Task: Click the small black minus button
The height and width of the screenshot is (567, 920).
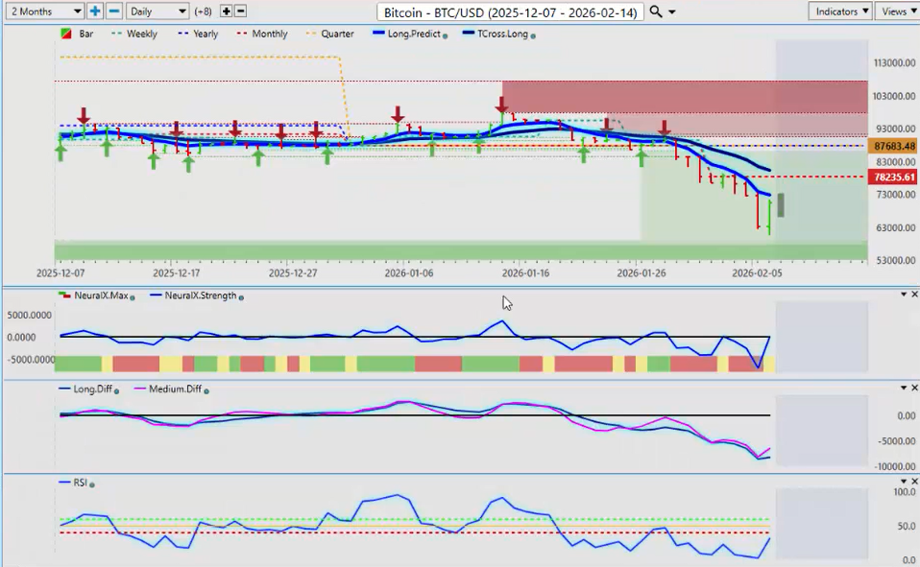Action: 240,12
